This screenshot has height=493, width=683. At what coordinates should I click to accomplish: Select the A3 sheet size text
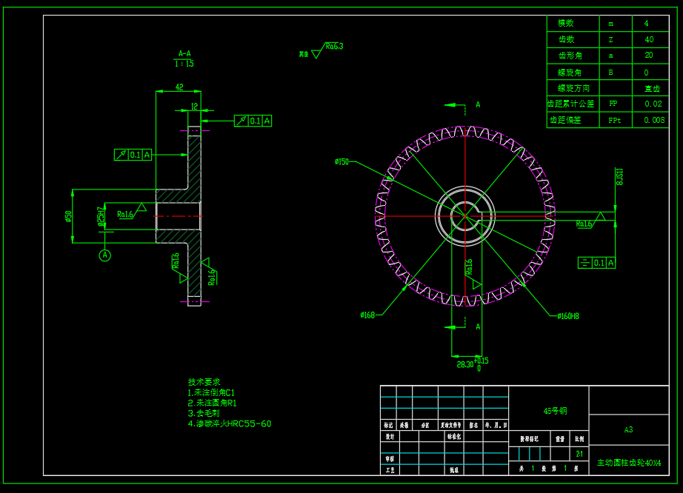point(628,429)
